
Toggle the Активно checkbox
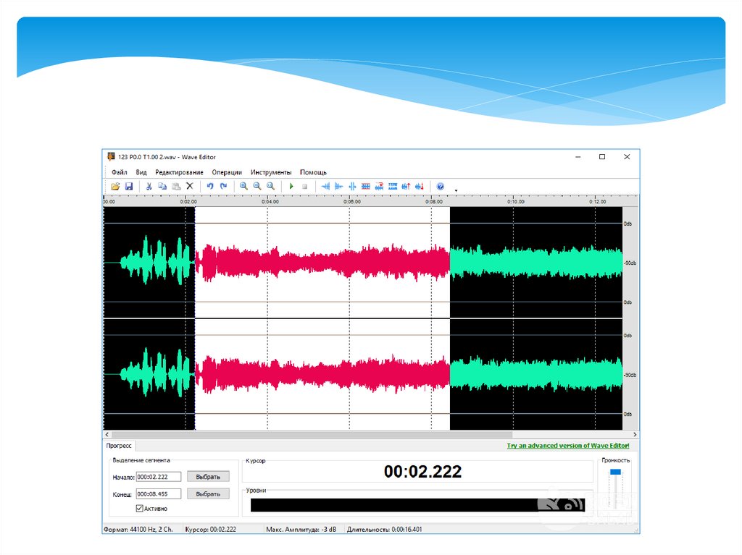[x=140, y=508]
